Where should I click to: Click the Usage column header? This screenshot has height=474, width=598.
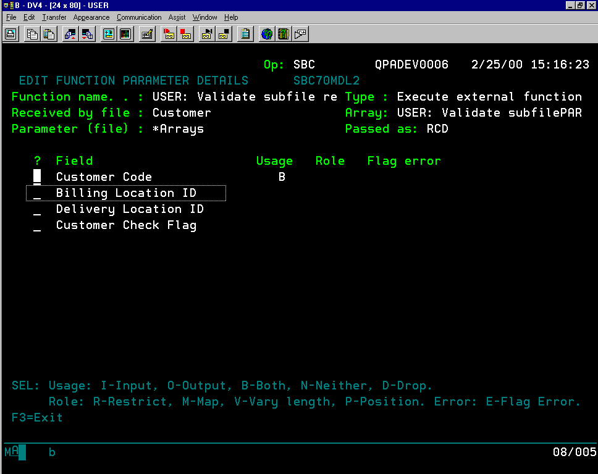point(274,161)
